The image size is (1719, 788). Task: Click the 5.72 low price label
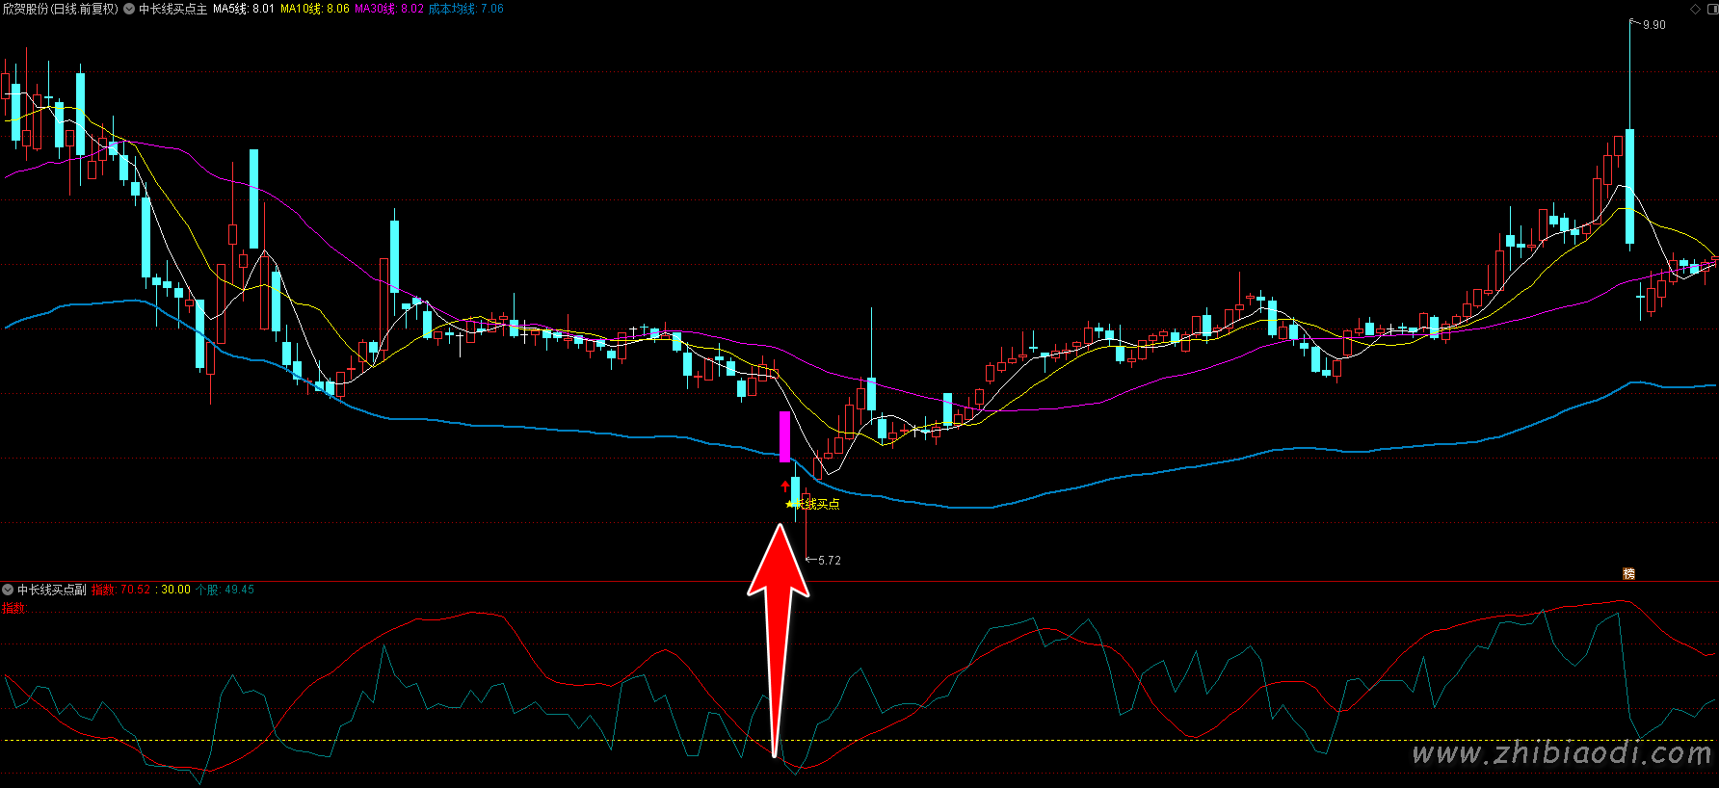click(829, 560)
